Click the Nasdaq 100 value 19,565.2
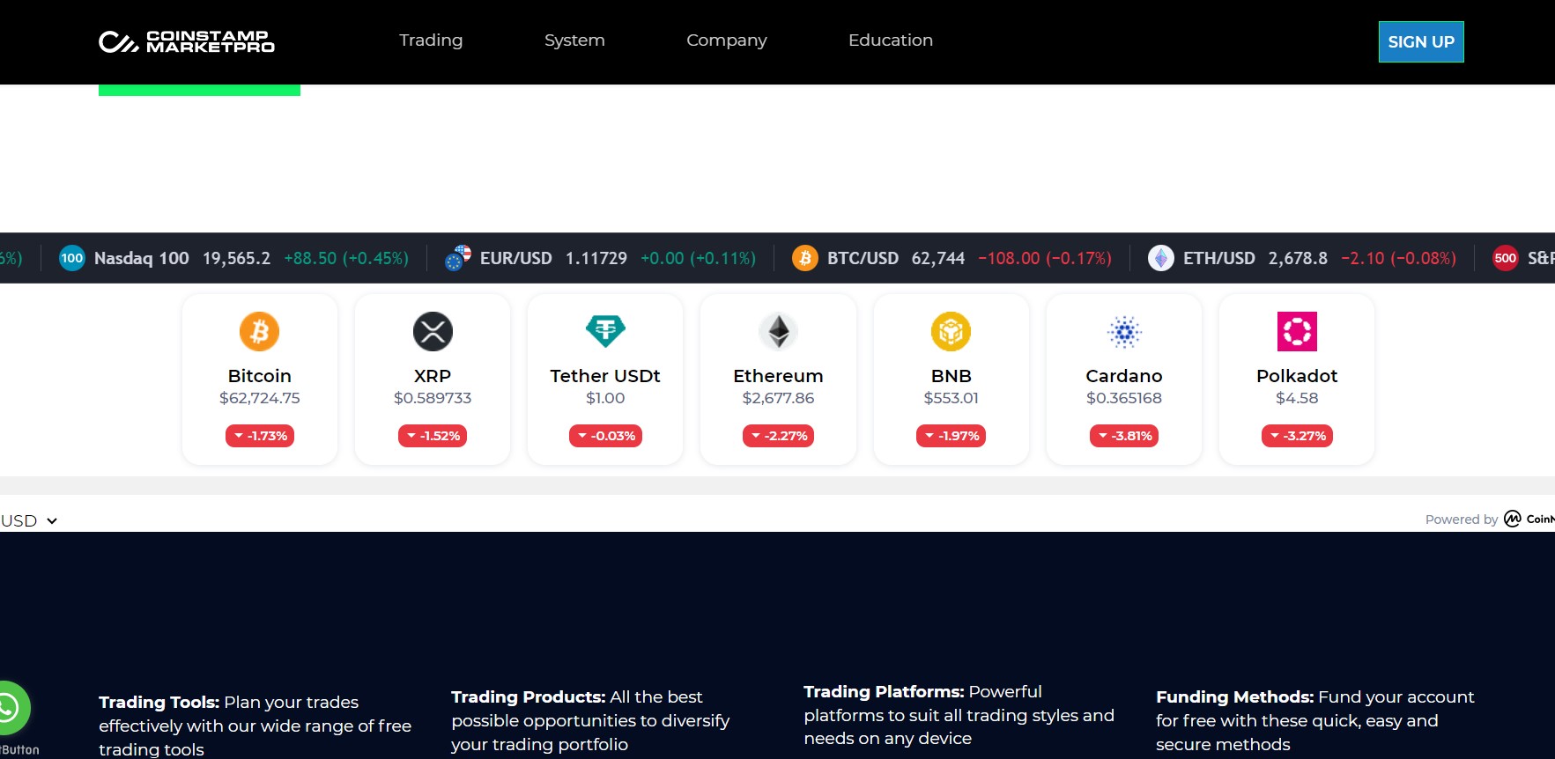The height and width of the screenshot is (759, 1555). [x=237, y=258]
